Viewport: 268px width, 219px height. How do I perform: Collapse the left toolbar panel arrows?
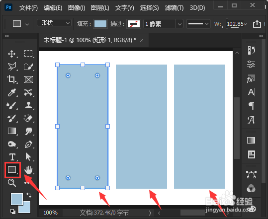tap(6, 36)
